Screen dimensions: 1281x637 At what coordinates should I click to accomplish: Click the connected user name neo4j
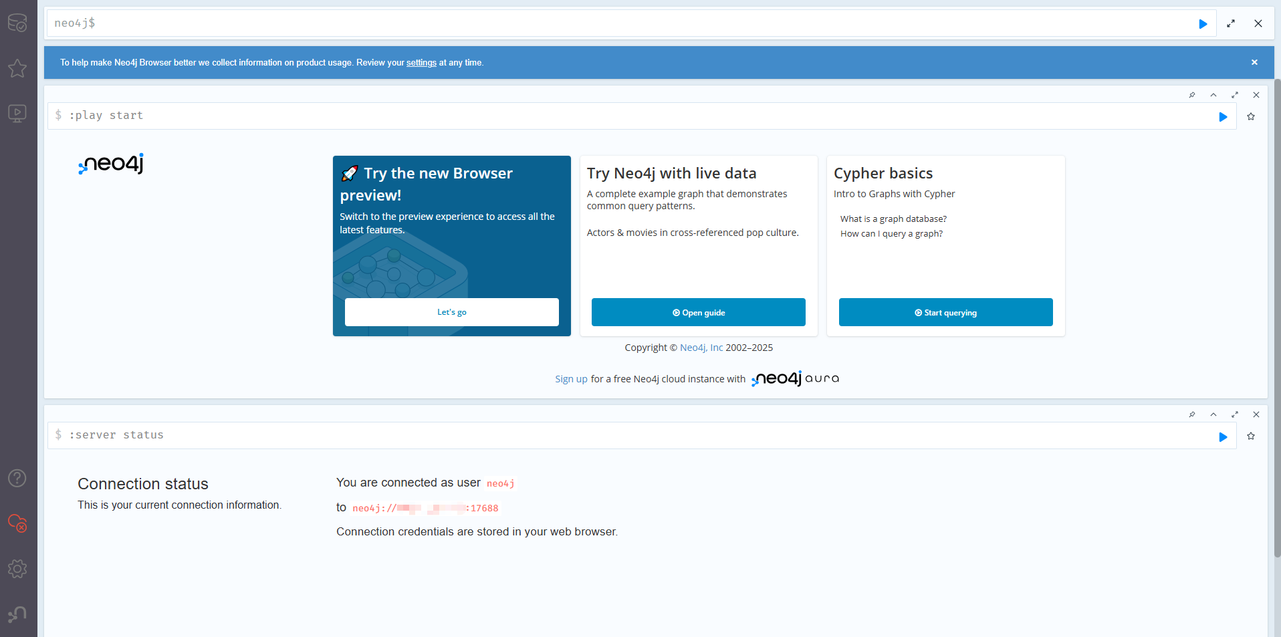click(x=500, y=483)
